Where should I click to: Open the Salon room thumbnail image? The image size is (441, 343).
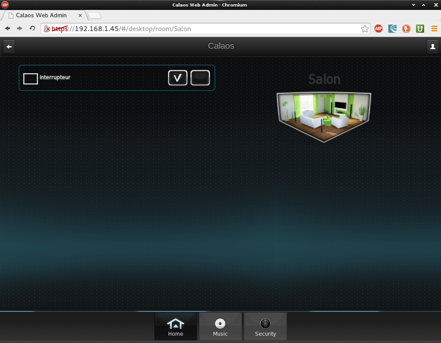pos(324,117)
